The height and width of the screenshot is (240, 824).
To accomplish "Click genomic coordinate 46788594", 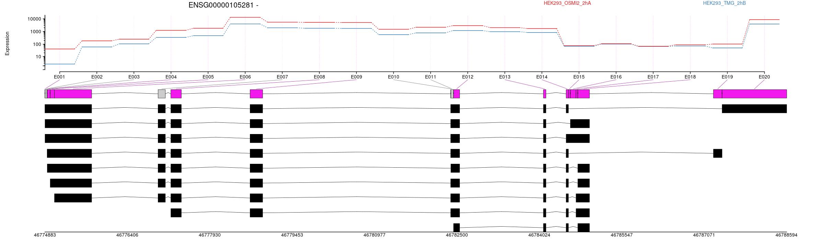I will pos(787,235).
